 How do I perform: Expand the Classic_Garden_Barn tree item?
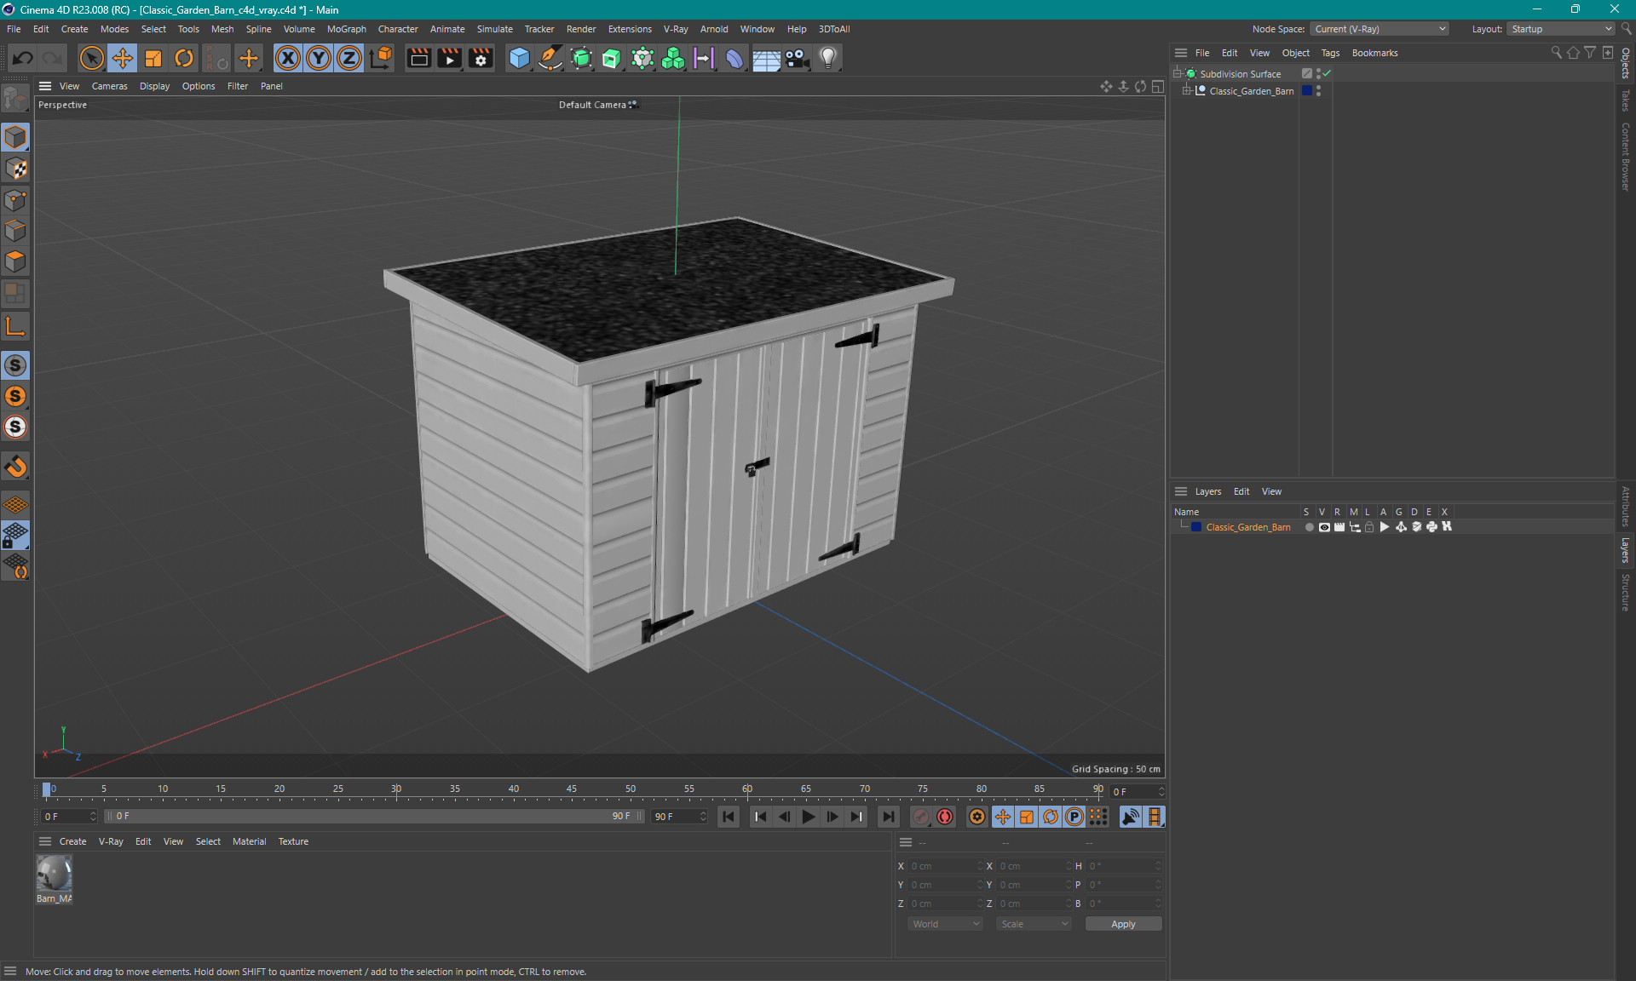point(1186,90)
